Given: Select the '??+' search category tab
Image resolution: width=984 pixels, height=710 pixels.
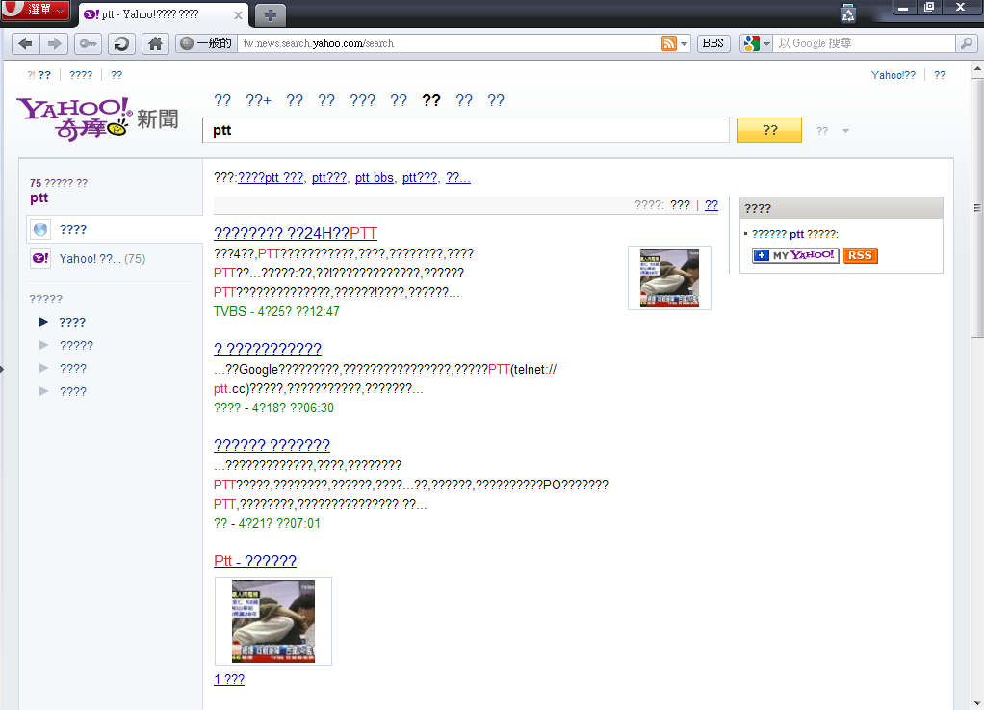Looking at the screenshot, I should (x=259, y=100).
